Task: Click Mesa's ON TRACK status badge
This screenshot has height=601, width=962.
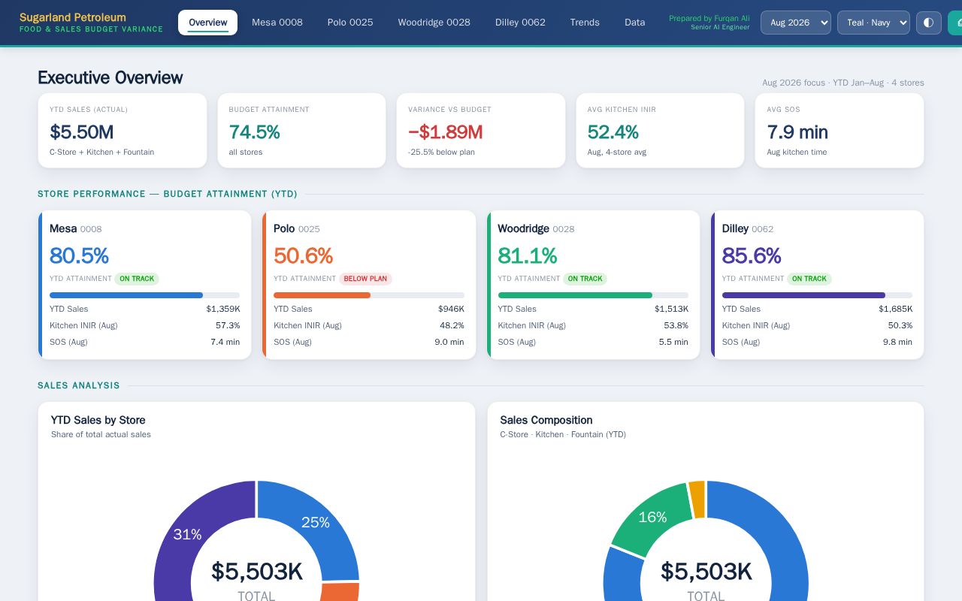Action: 137,279
